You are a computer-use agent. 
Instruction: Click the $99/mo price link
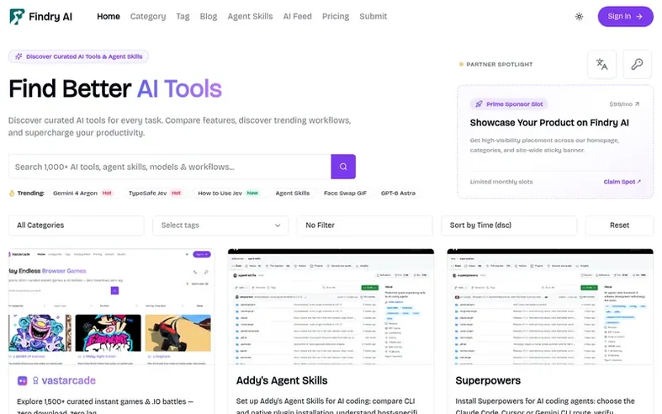pos(624,104)
